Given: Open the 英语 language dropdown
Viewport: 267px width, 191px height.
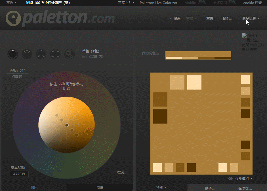Looking at the screenshot, I should [x=11, y=3].
